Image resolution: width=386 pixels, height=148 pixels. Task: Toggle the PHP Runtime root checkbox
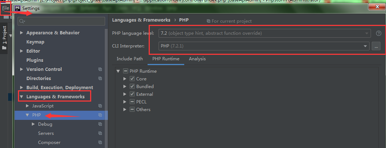[126, 71]
